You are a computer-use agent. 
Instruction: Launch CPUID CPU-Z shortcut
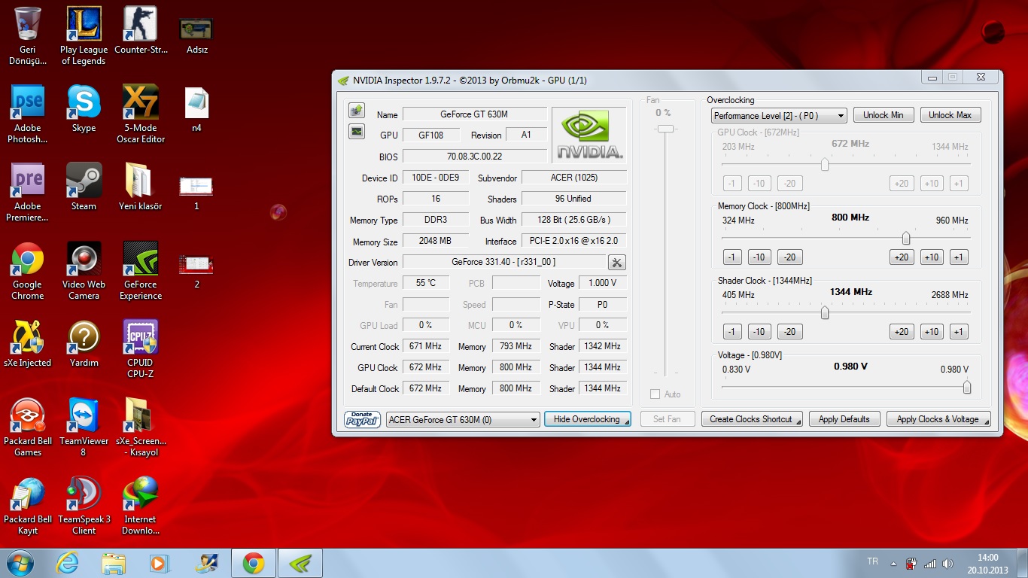point(140,348)
